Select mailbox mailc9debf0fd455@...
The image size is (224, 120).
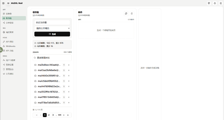click(x=49, y=81)
